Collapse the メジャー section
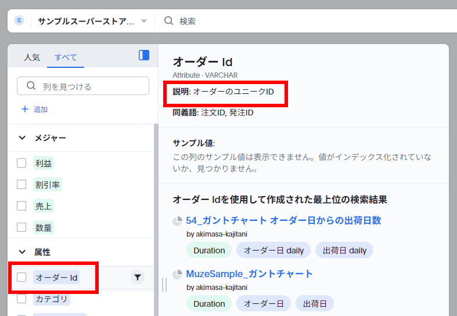Screen dimensions: 457x316 (x=23, y=138)
